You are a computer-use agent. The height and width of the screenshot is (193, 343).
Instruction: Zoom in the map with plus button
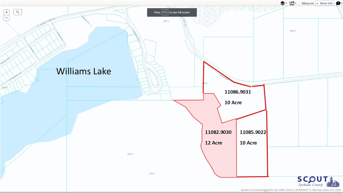tap(7, 12)
